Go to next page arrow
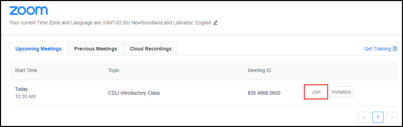403x127 pixels. (392, 118)
